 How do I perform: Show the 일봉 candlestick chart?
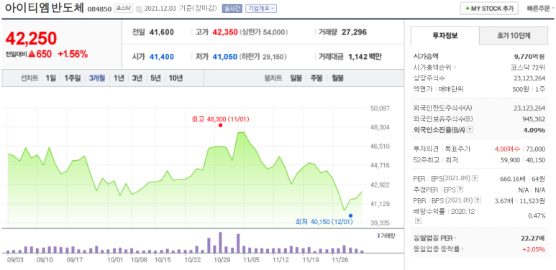pos(296,78)
